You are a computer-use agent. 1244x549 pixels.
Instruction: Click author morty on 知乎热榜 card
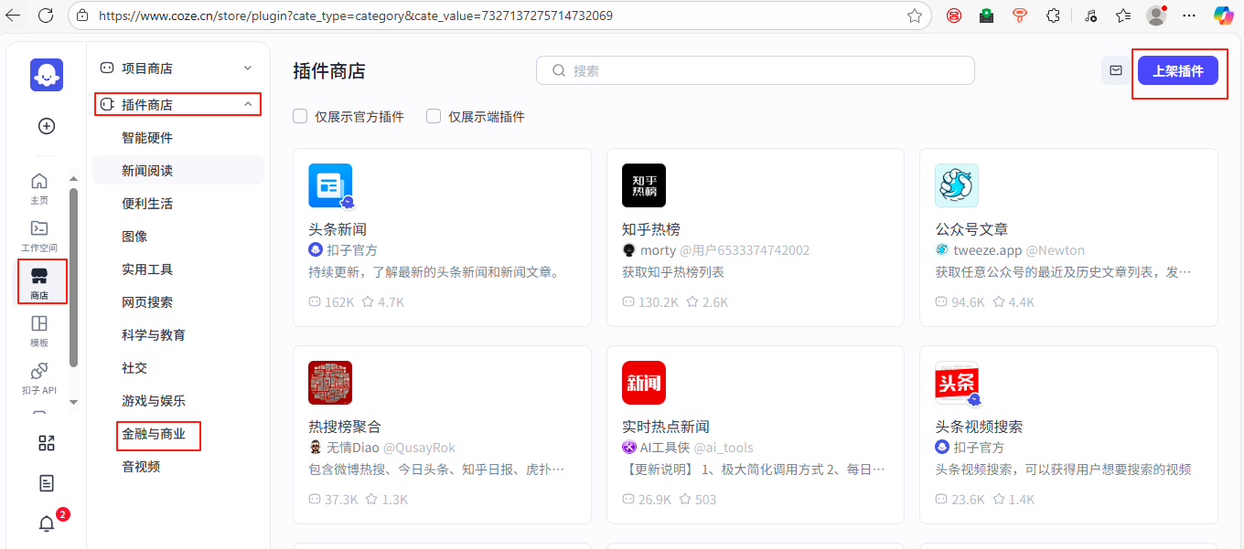click(x=658, y=250)
